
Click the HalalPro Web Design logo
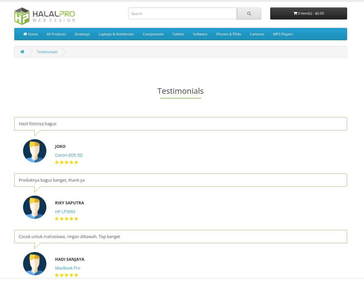[44, 16]
